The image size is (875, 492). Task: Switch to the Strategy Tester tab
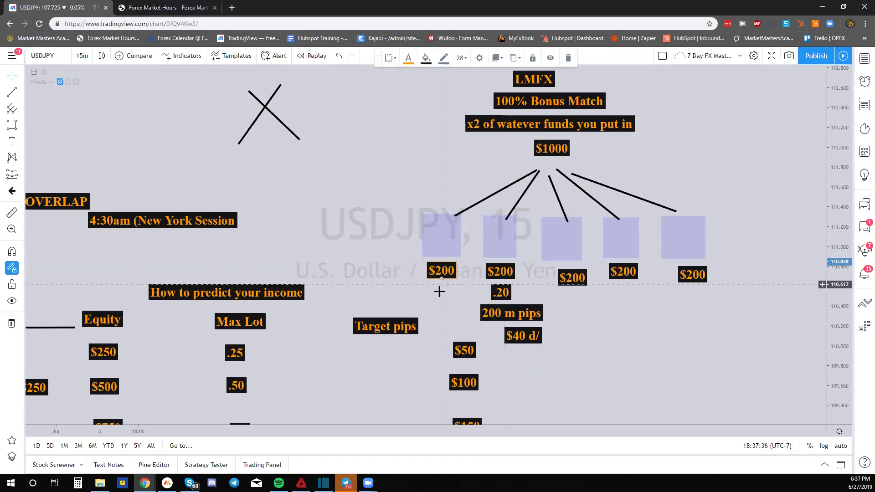point(206,465)
